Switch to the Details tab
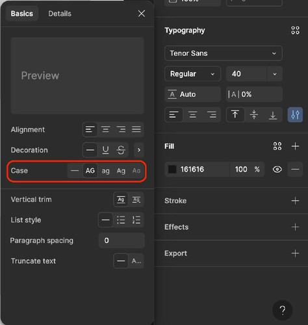Screen dimensions: 308x325 tap(60, 14)
